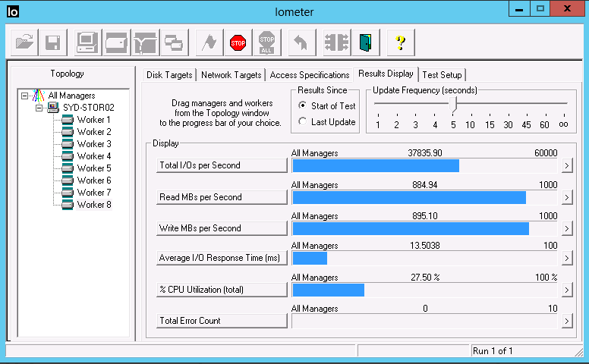589x364 pixels.
Task: Click Average I/O Response Time button
Action: 222,258
